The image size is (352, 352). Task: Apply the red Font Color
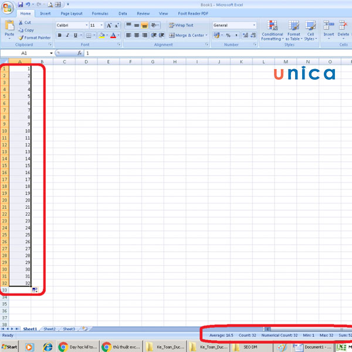(113, 35)
